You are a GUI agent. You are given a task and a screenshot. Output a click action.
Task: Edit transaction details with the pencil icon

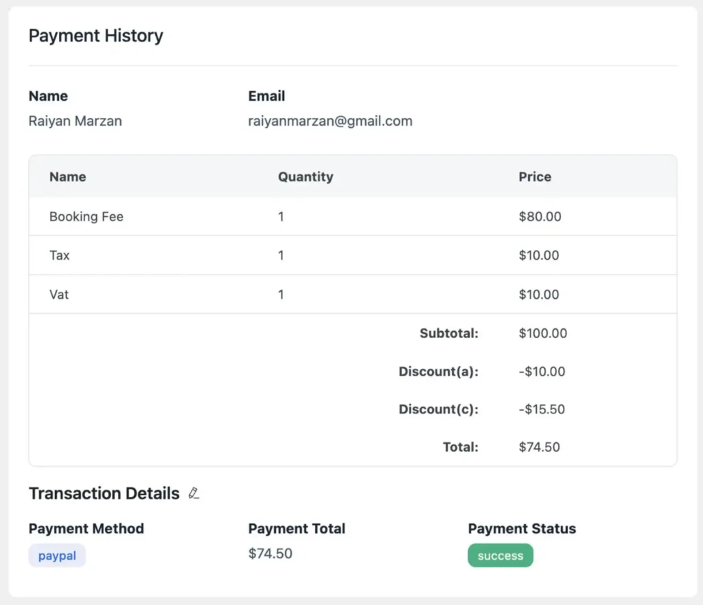[x=194, y=493]
